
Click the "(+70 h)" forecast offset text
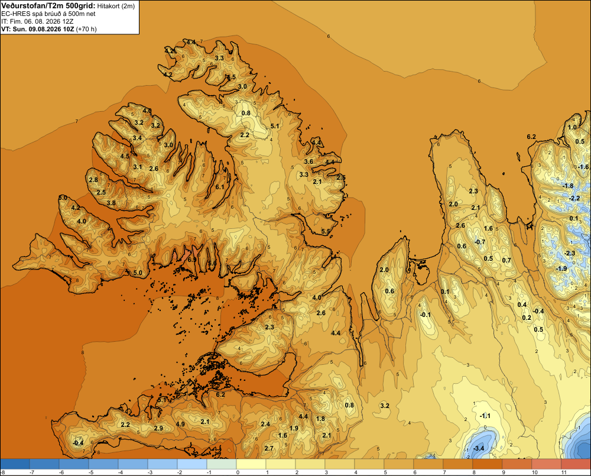pos(86,29)
